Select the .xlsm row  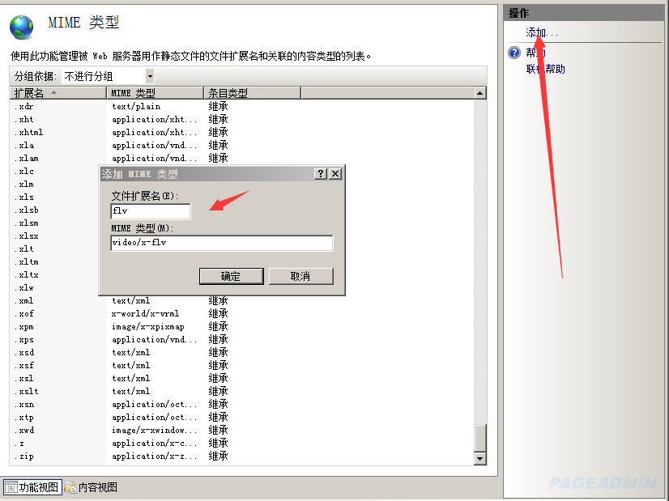point(54,223)
